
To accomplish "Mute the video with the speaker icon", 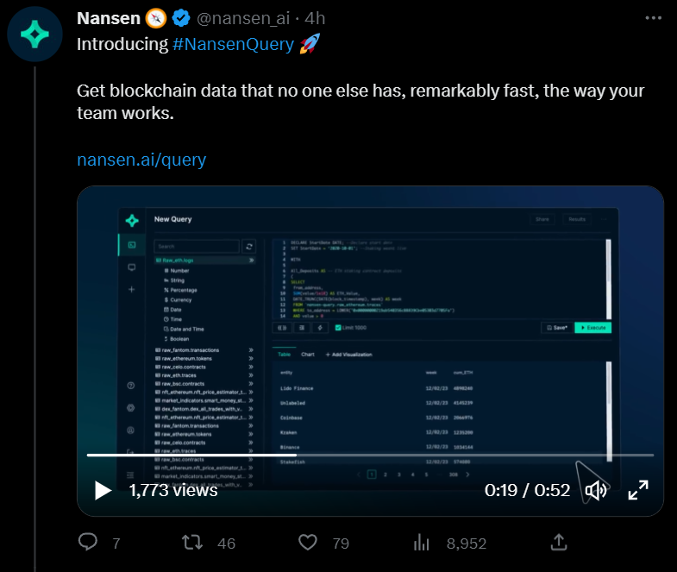I will click(x=596, y=490).
